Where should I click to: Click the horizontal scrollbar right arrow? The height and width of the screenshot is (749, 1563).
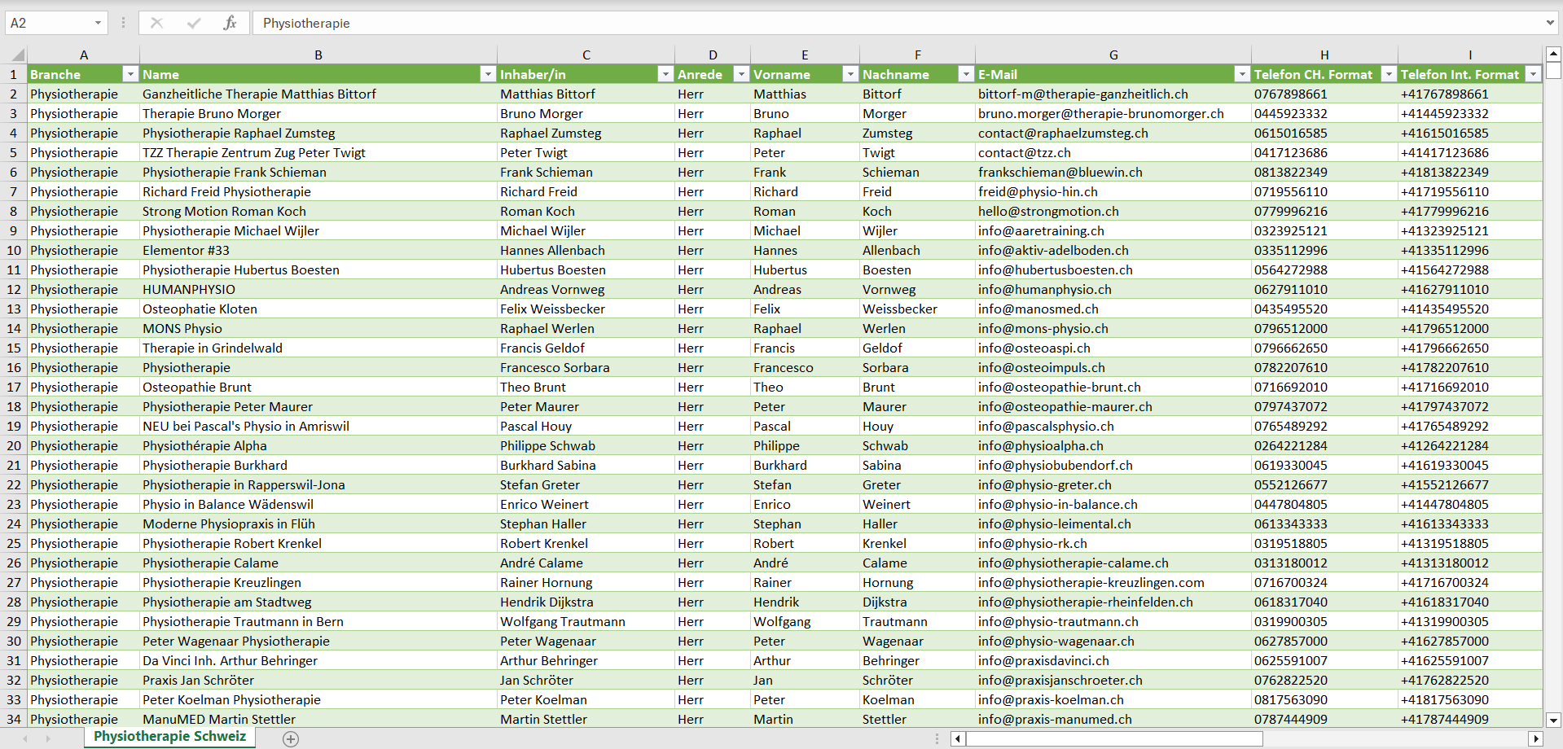(x=1535, y=738)
